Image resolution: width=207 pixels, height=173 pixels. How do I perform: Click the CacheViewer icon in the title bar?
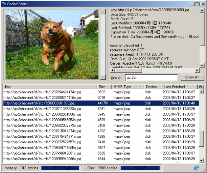click(x=4, y=4)
